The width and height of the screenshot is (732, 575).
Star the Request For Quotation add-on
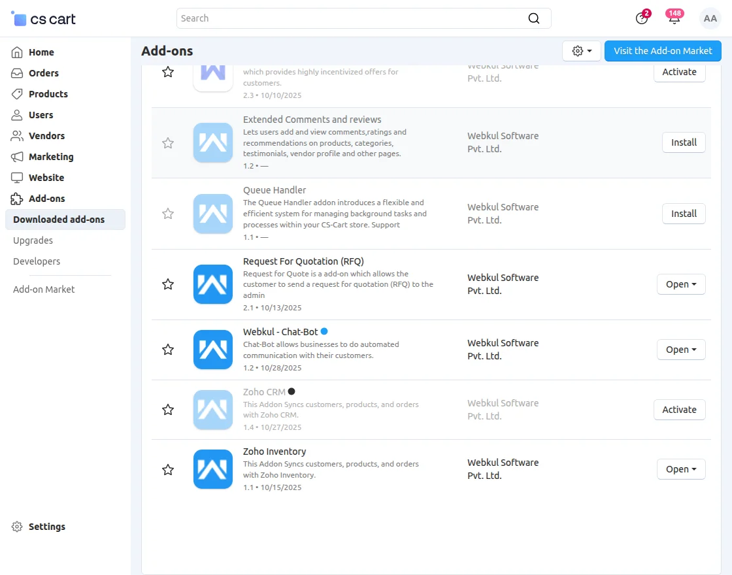point(168,284)
